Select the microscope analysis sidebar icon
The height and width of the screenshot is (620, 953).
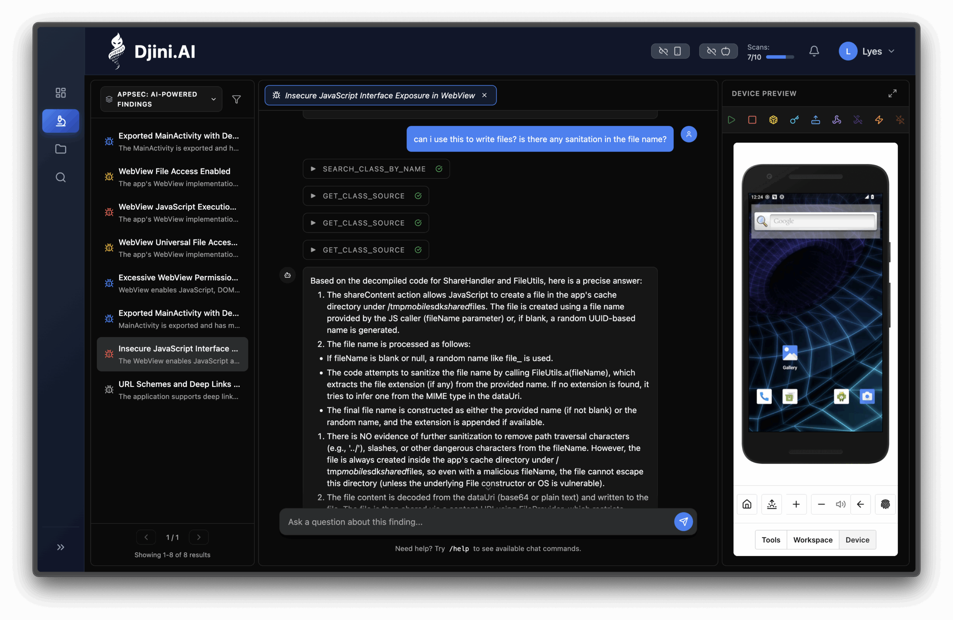[x=60, y=121]
